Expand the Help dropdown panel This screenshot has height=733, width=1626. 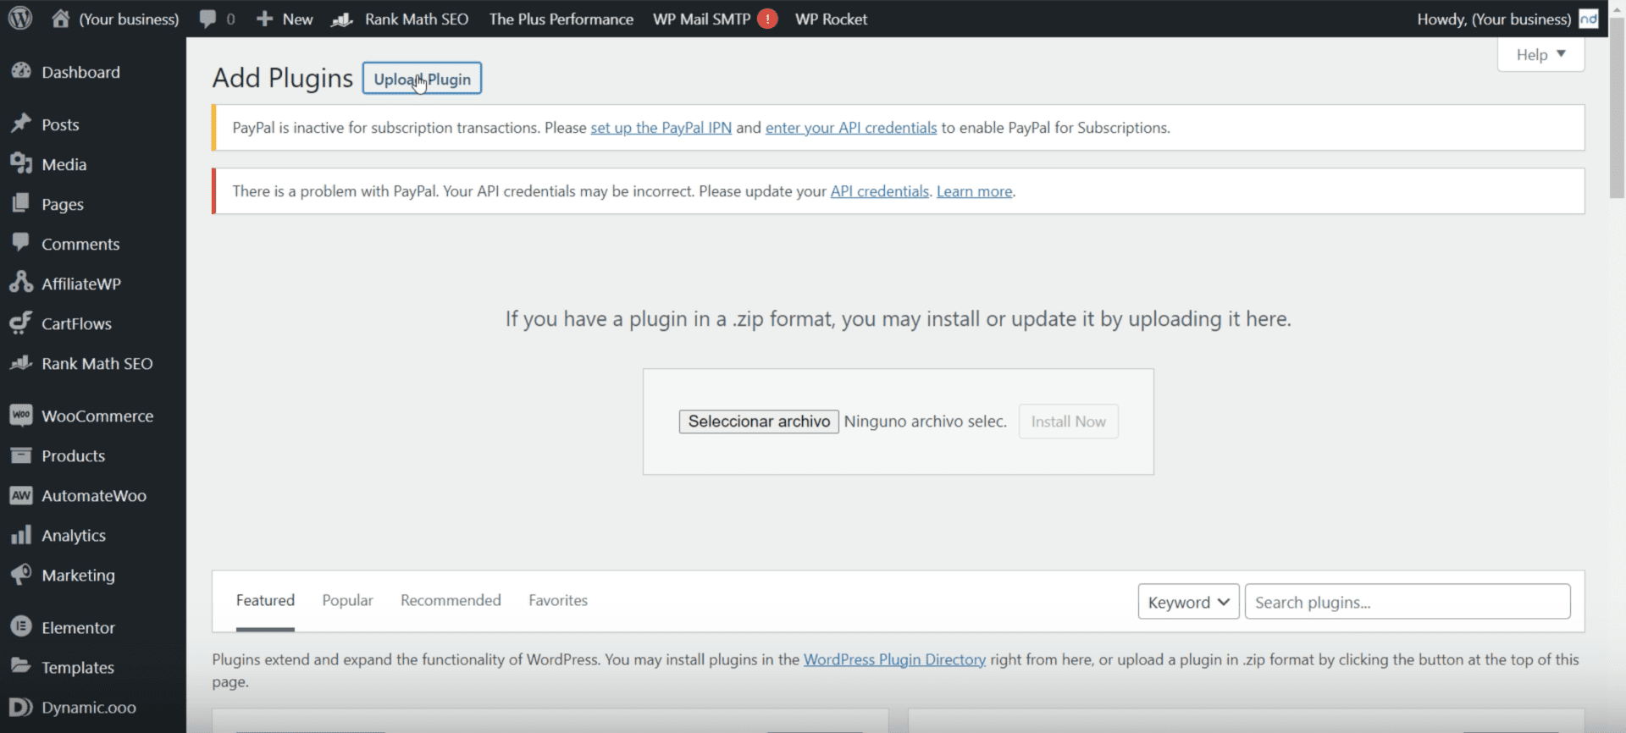(x=1540, y=55)
